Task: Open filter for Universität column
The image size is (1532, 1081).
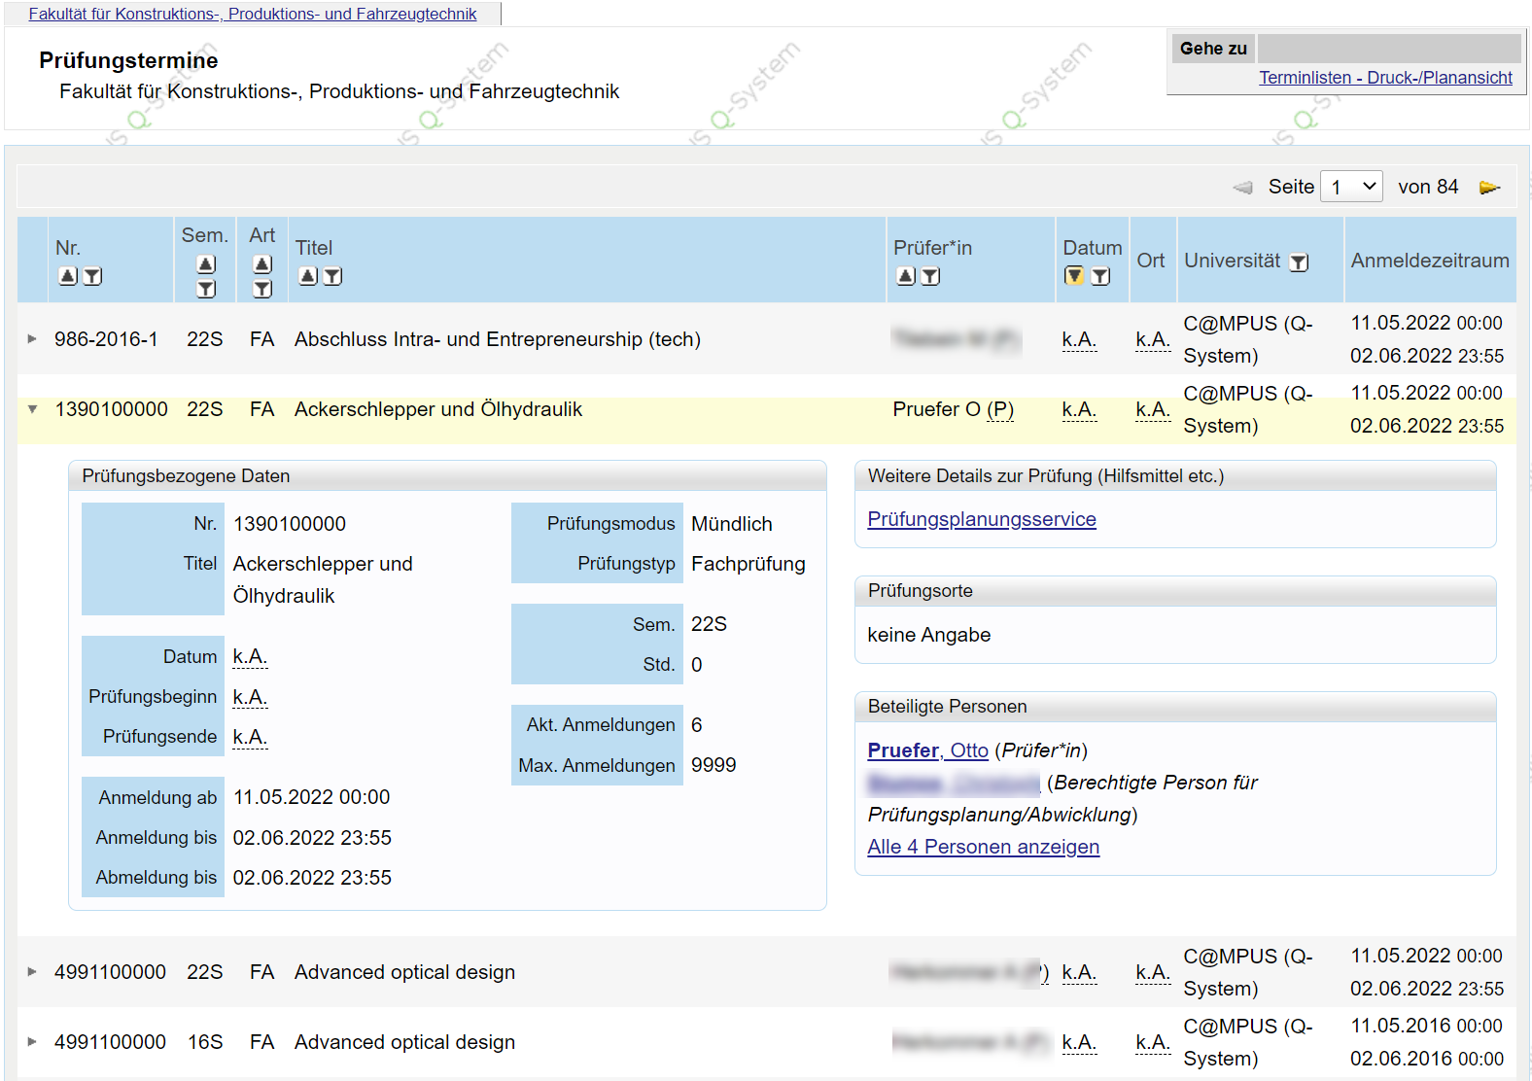Action: [x=1299, y=262]
